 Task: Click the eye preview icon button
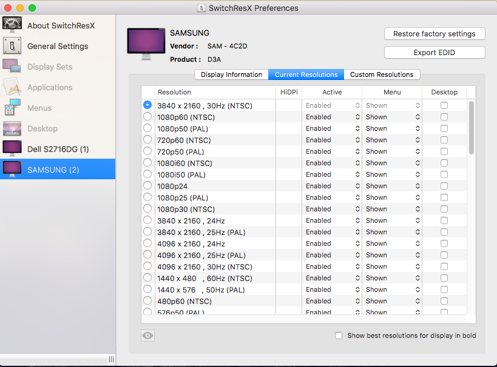point(147,336)
